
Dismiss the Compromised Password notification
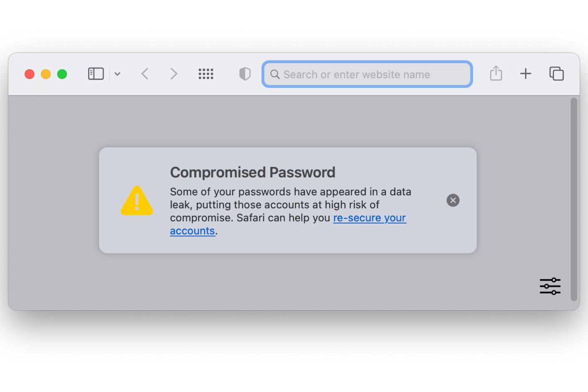(x=453, y=200)
